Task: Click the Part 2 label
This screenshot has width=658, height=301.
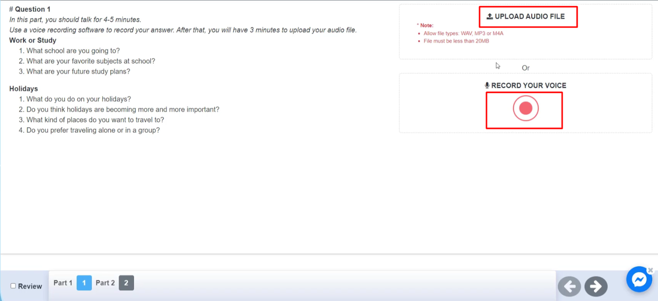Action: (x=105, y=283)
